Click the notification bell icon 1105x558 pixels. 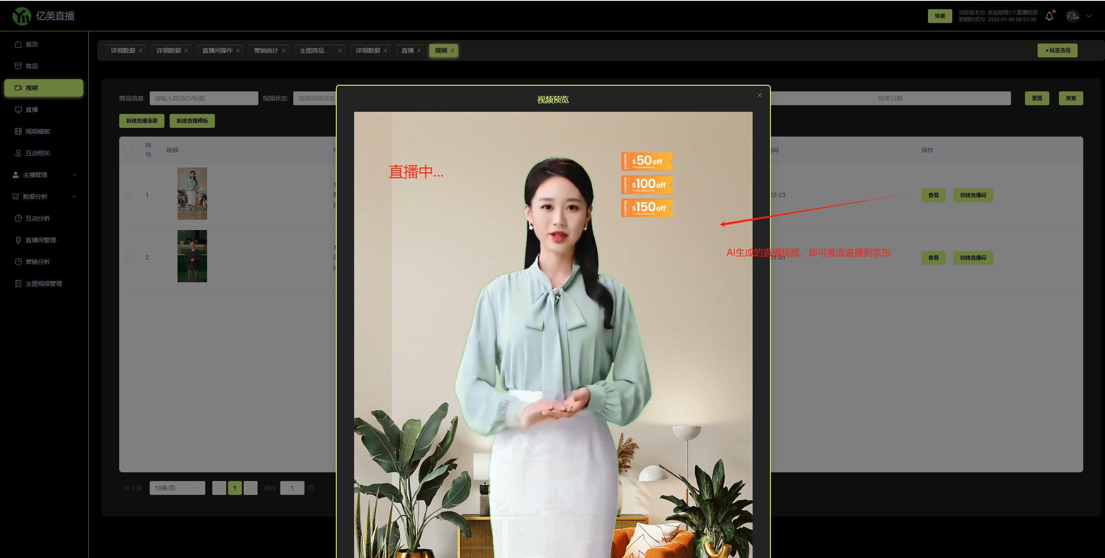[1049, 17]
